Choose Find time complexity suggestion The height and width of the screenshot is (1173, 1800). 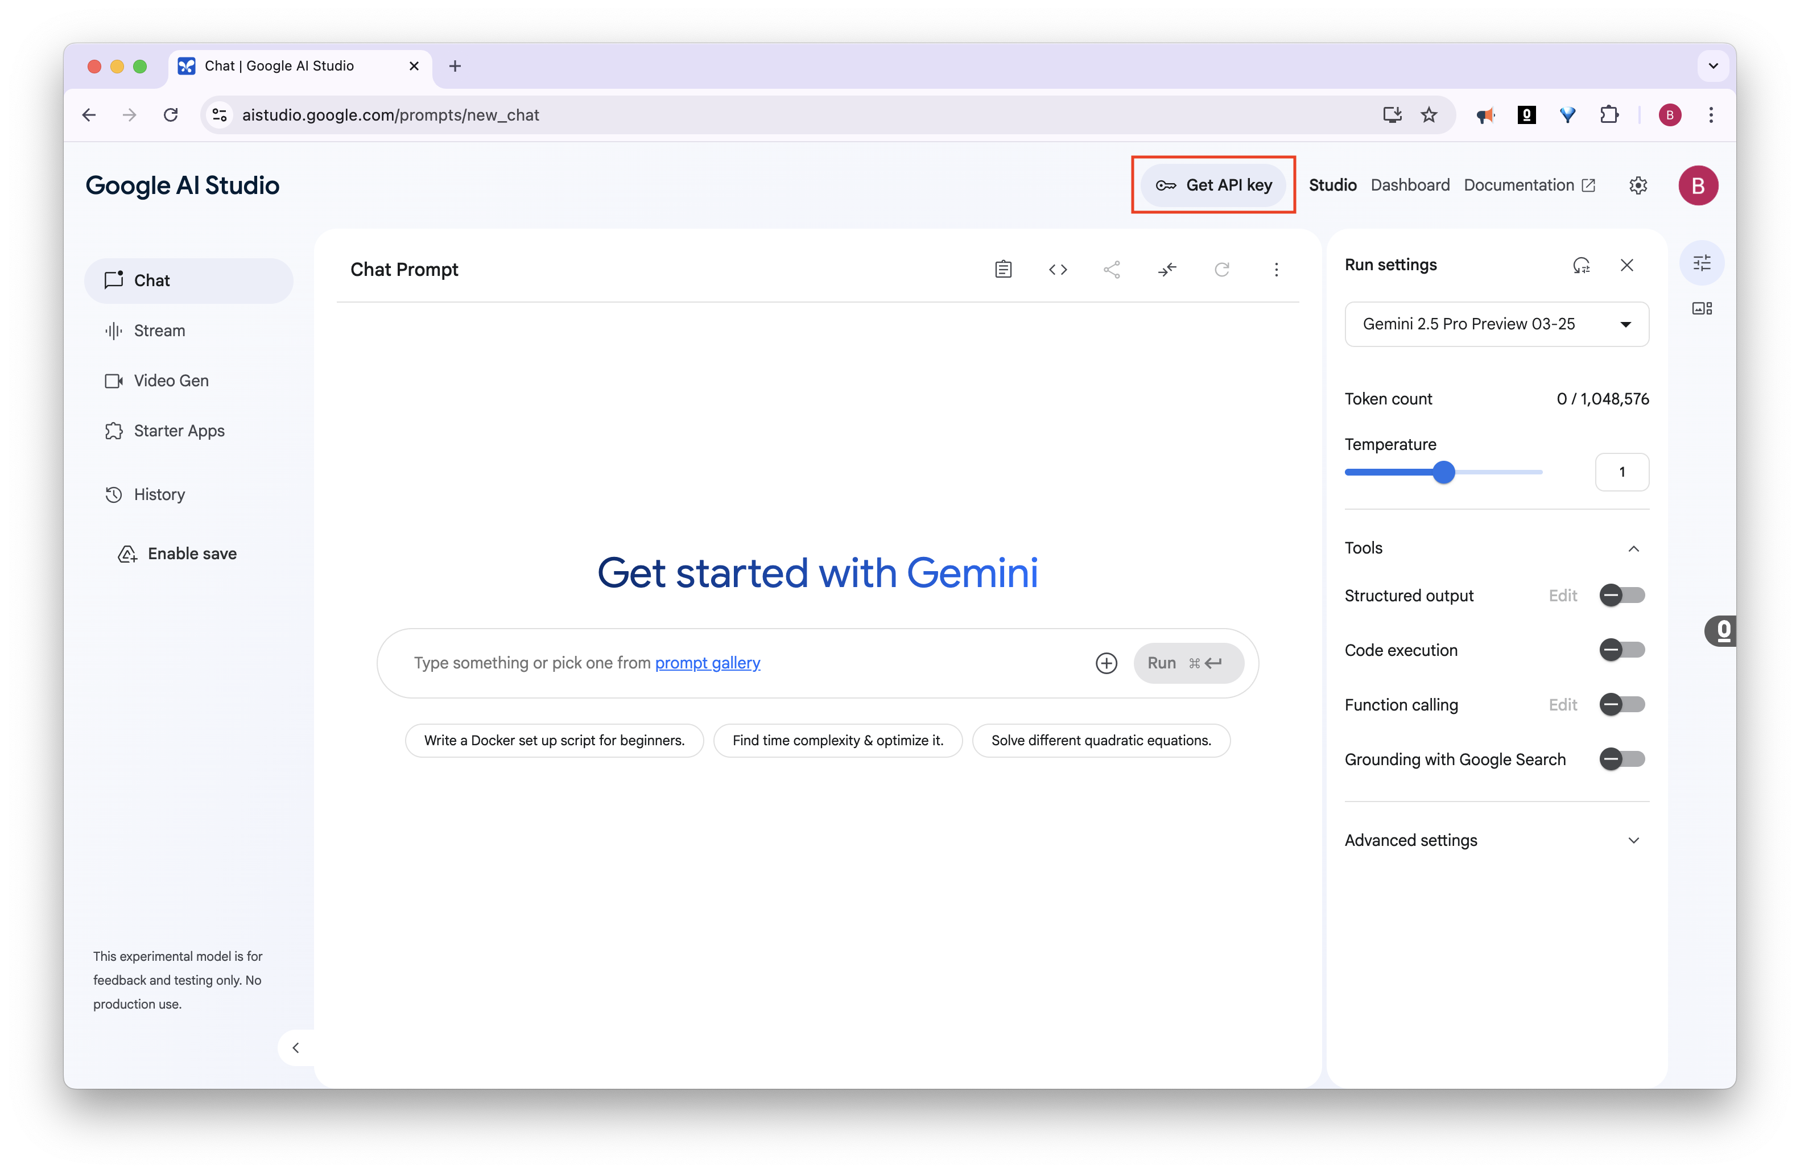[x=837, y=741]
